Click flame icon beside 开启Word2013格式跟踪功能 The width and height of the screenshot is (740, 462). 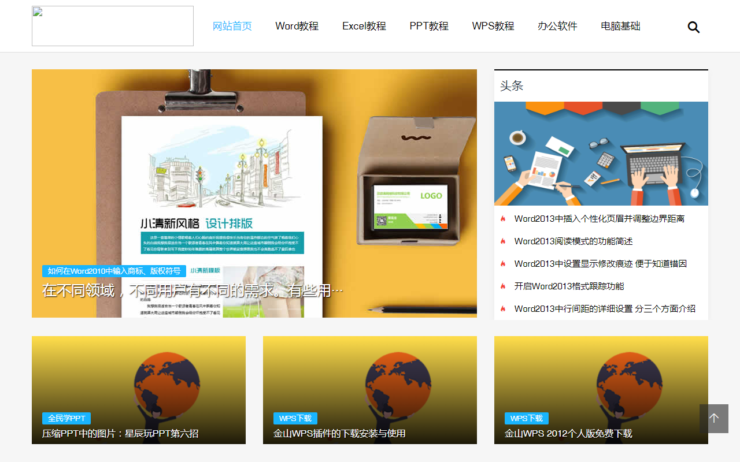[504, 286]
